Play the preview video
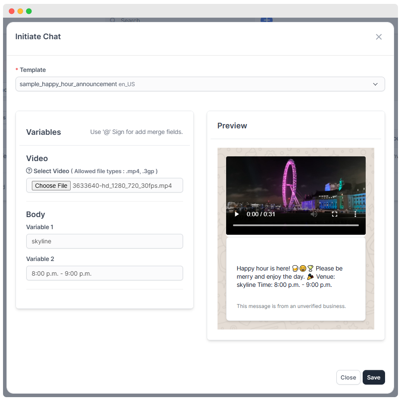The width and height of the screenshot is (401, 401). coord(236,214)
